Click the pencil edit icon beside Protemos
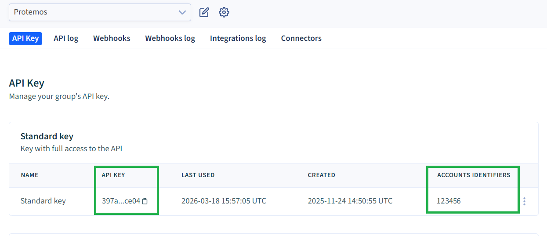 click(204, 12)
